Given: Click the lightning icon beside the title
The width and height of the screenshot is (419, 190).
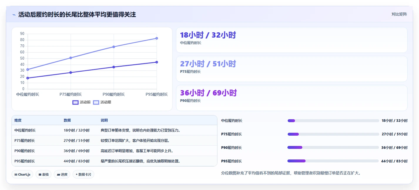Looking at the screenshot, I should click(14, 15).
